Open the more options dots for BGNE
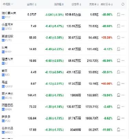The width and height of the screenshot is (130, 139). click(123, 95)
